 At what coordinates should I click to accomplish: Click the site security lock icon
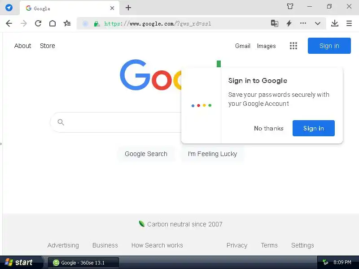coord(97,24)
